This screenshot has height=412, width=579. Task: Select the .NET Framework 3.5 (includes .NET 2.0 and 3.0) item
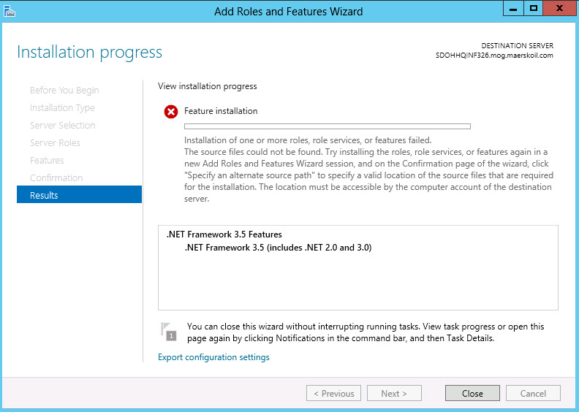coord(278,248)
